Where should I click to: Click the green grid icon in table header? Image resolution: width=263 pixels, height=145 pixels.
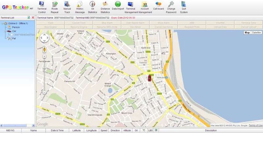pos(156,130)
